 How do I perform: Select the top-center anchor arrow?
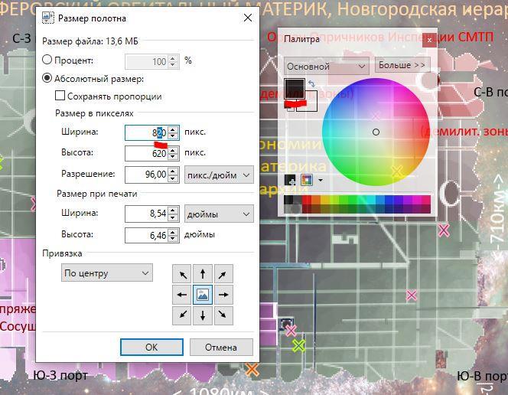point(203,274)
